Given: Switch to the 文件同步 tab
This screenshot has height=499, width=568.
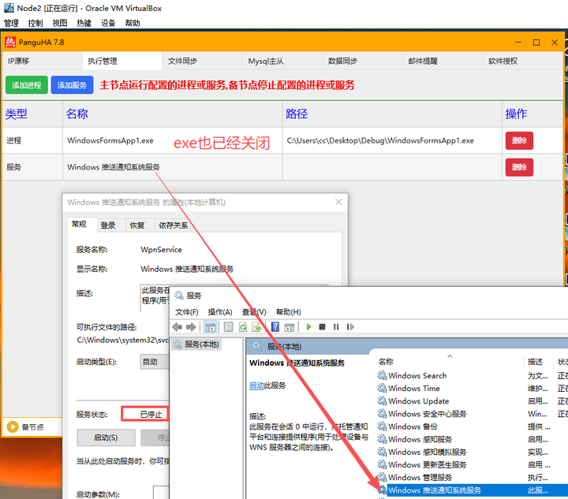Looking at the screenshot, I should [202, 61].
